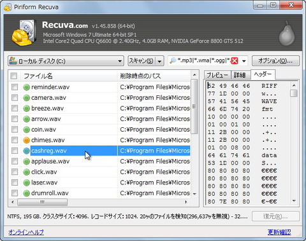Viewport: 306px width, 241px height.
Task: Click the Piriform pear logo
Action: click(287, 34)
